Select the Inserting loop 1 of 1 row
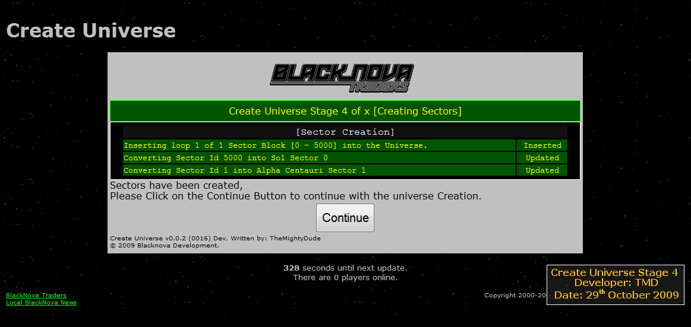This screenshot has height=327, width=691. [x=320, y=145]
